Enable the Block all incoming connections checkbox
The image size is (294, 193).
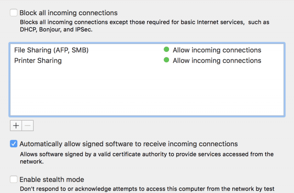[14, 13]
